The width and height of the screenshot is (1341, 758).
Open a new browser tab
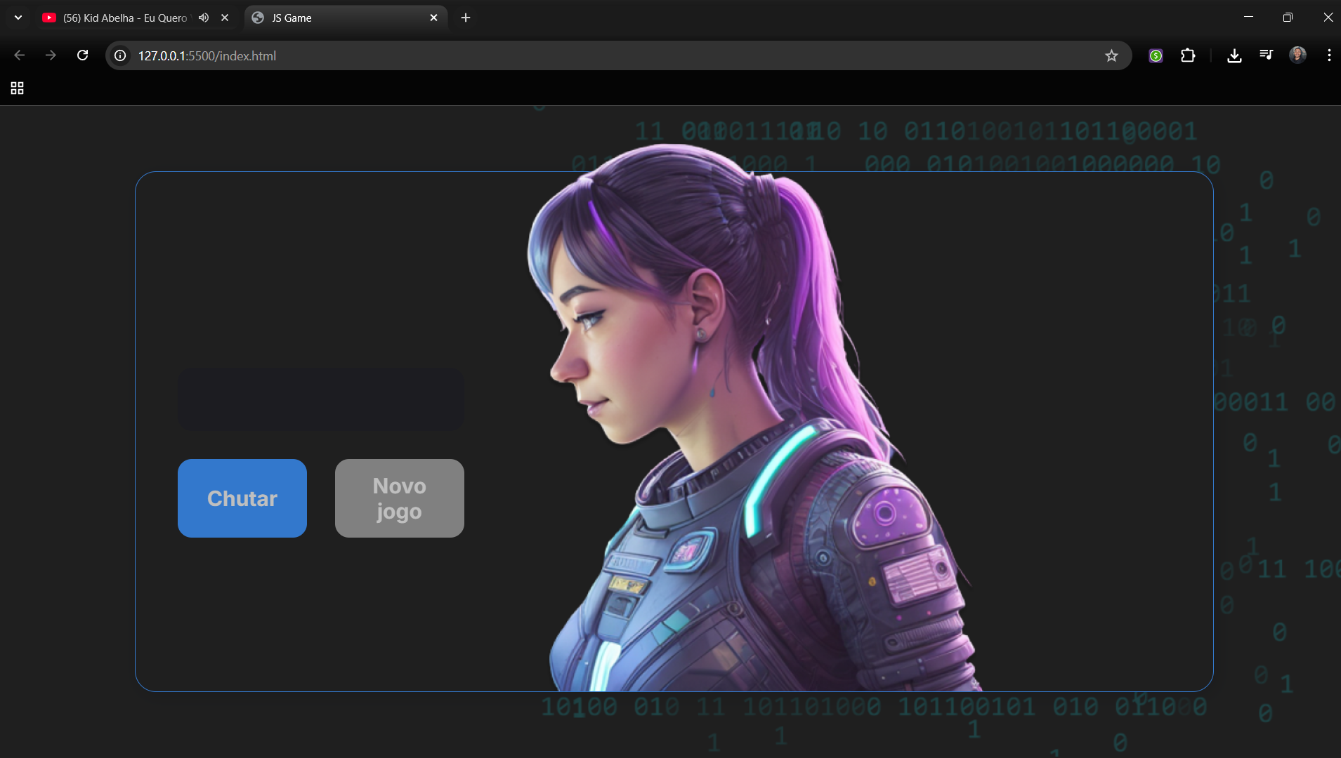[x=466, y=18]
